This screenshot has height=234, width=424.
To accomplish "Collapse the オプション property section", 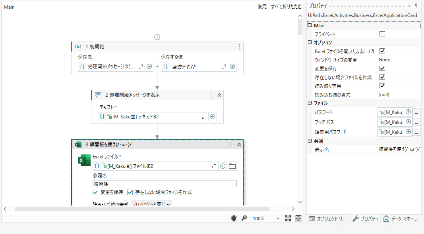I will 310,42.
